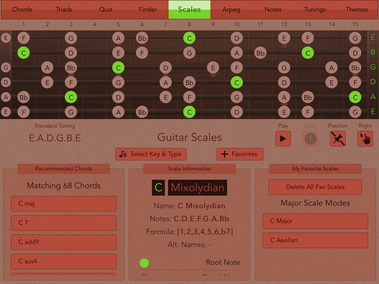379x284 pixels.
Task: Click the music note icon on Select Key & Type
Action: click(x=123, y=154)
